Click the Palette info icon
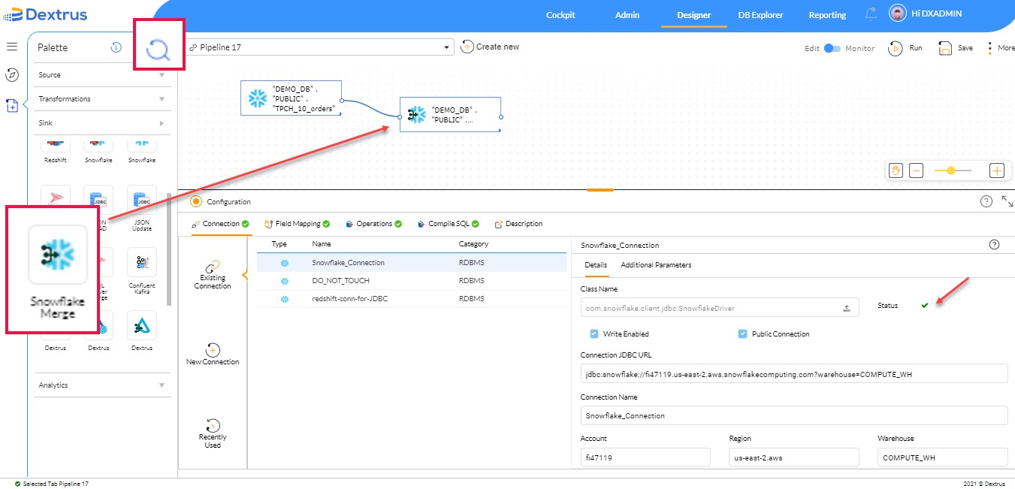 (116, 47)
